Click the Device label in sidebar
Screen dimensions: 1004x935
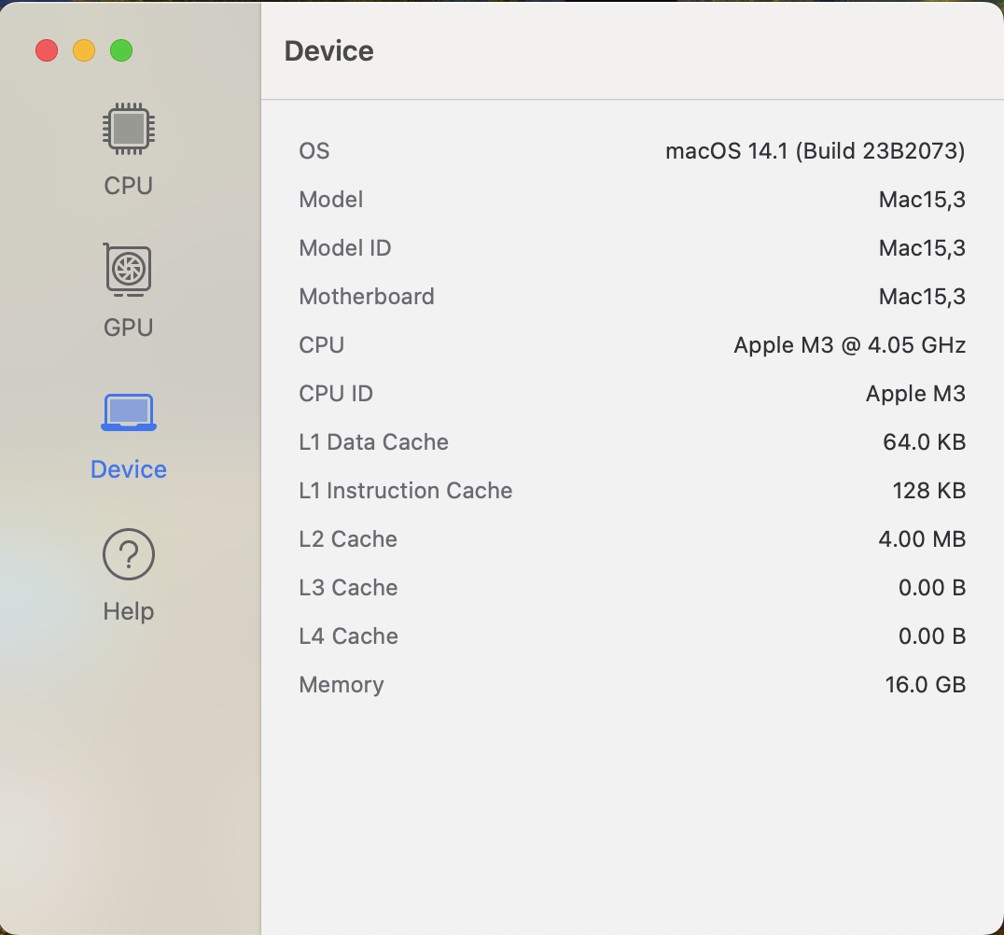(x=129, y=469)
